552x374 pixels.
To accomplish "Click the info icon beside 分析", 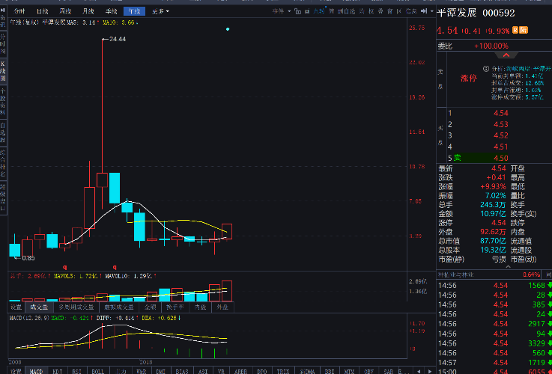I will pyautogui.click(x=485, y=68).
